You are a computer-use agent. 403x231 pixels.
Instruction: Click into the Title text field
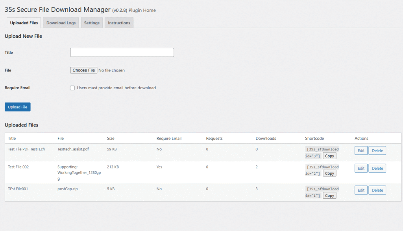pyautogui.click(x=122, y=52)
